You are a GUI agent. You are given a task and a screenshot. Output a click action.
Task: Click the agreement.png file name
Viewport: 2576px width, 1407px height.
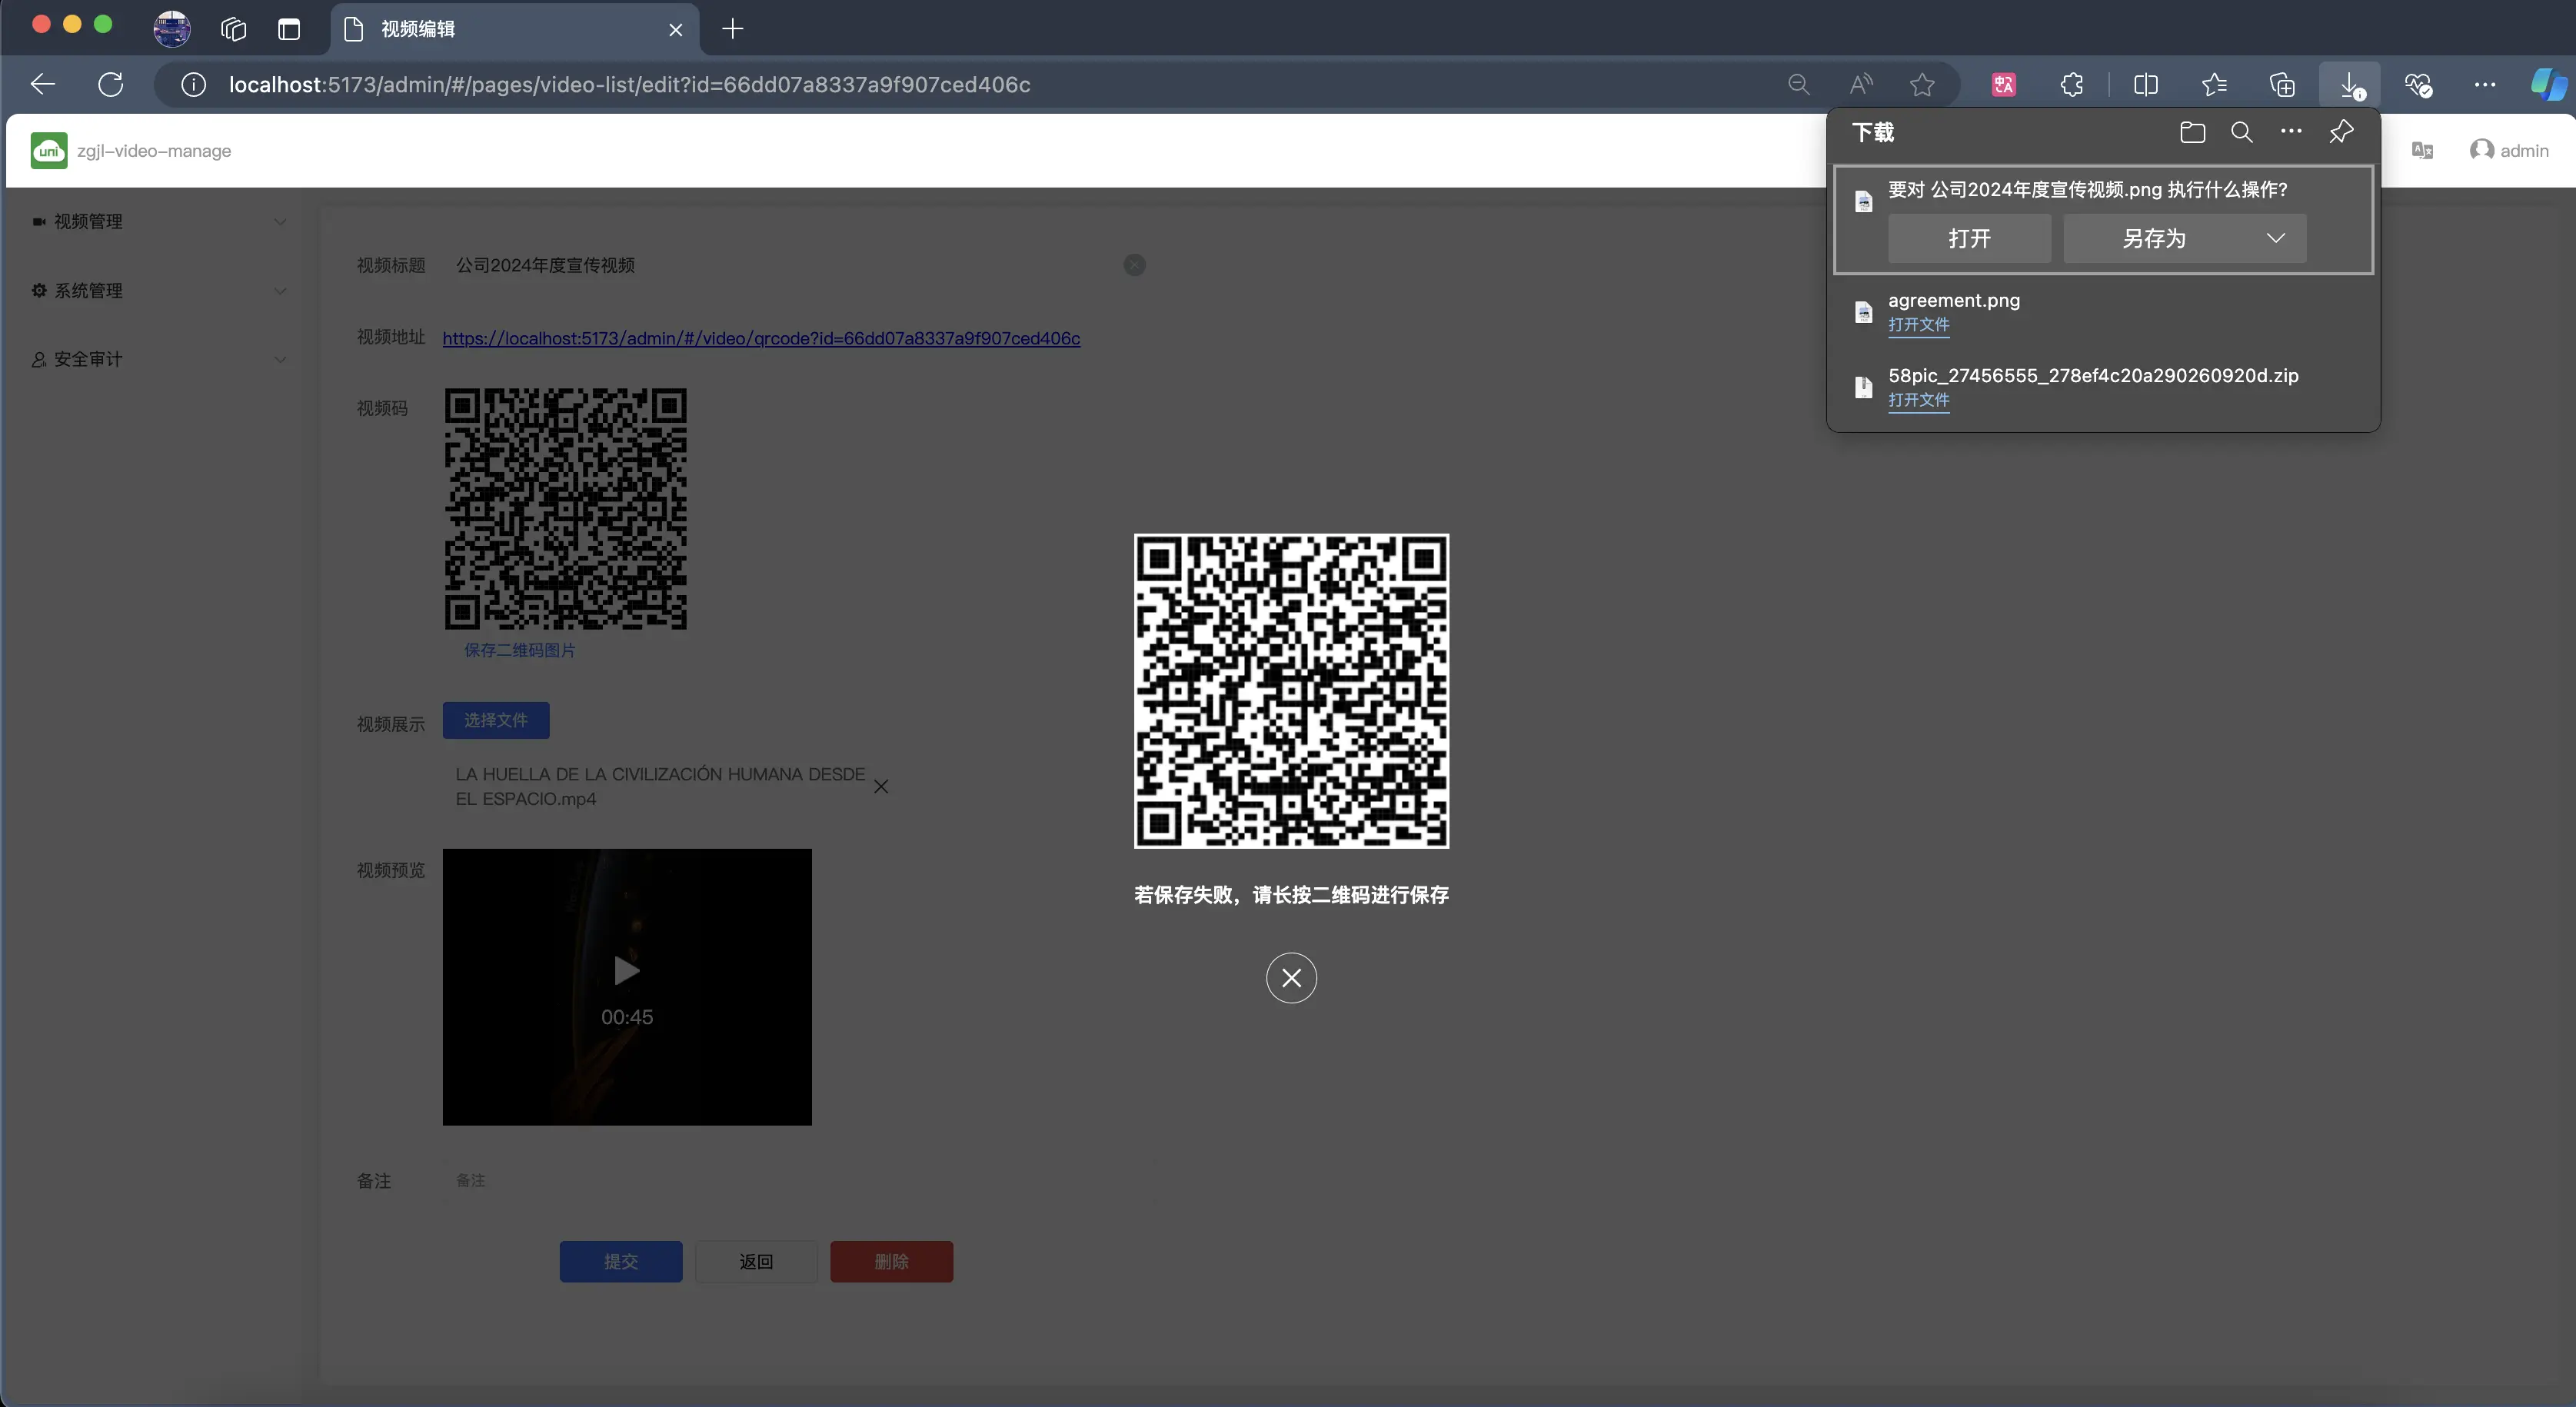1954,300
